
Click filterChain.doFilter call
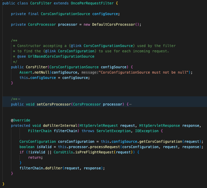pyautogui.click(x=41, y=168)
